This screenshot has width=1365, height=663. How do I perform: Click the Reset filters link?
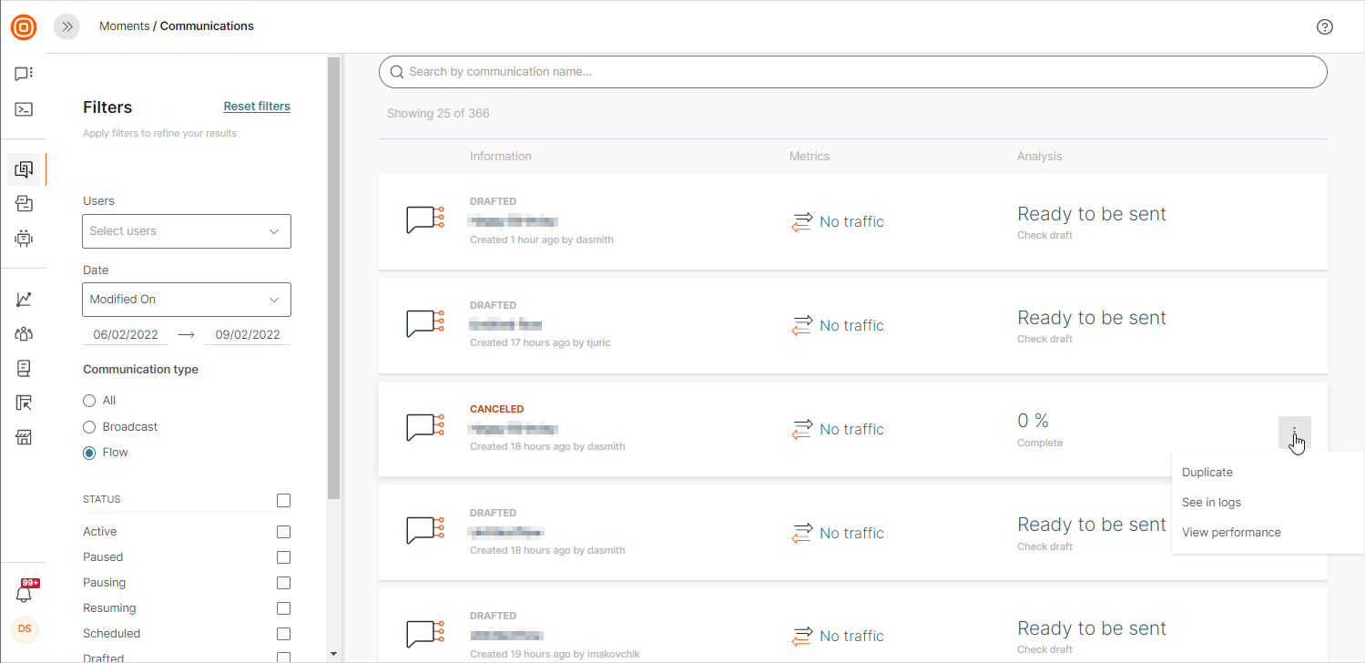pyautogui.click(x=257, y=107)
